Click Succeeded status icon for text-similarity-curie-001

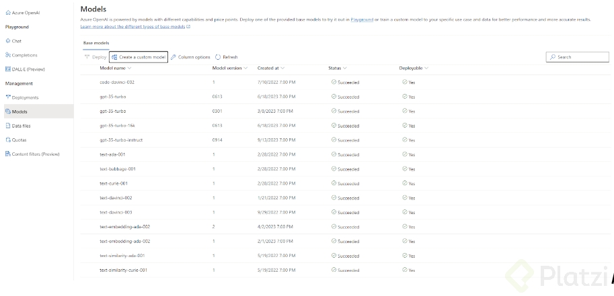(x=334, y=270)
